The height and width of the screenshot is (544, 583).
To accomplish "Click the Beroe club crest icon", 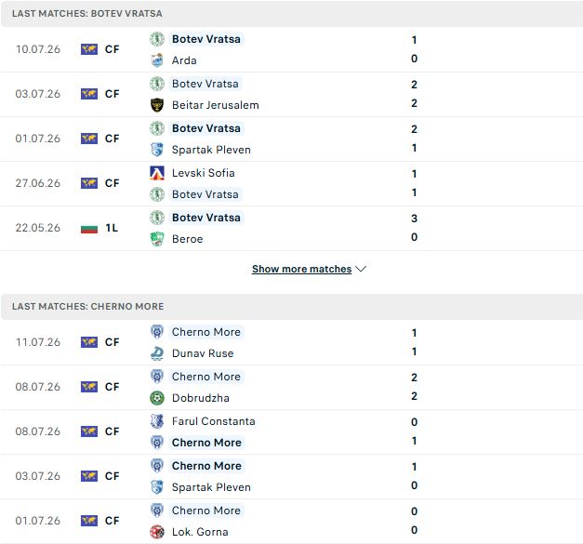I will coord(157,239).
